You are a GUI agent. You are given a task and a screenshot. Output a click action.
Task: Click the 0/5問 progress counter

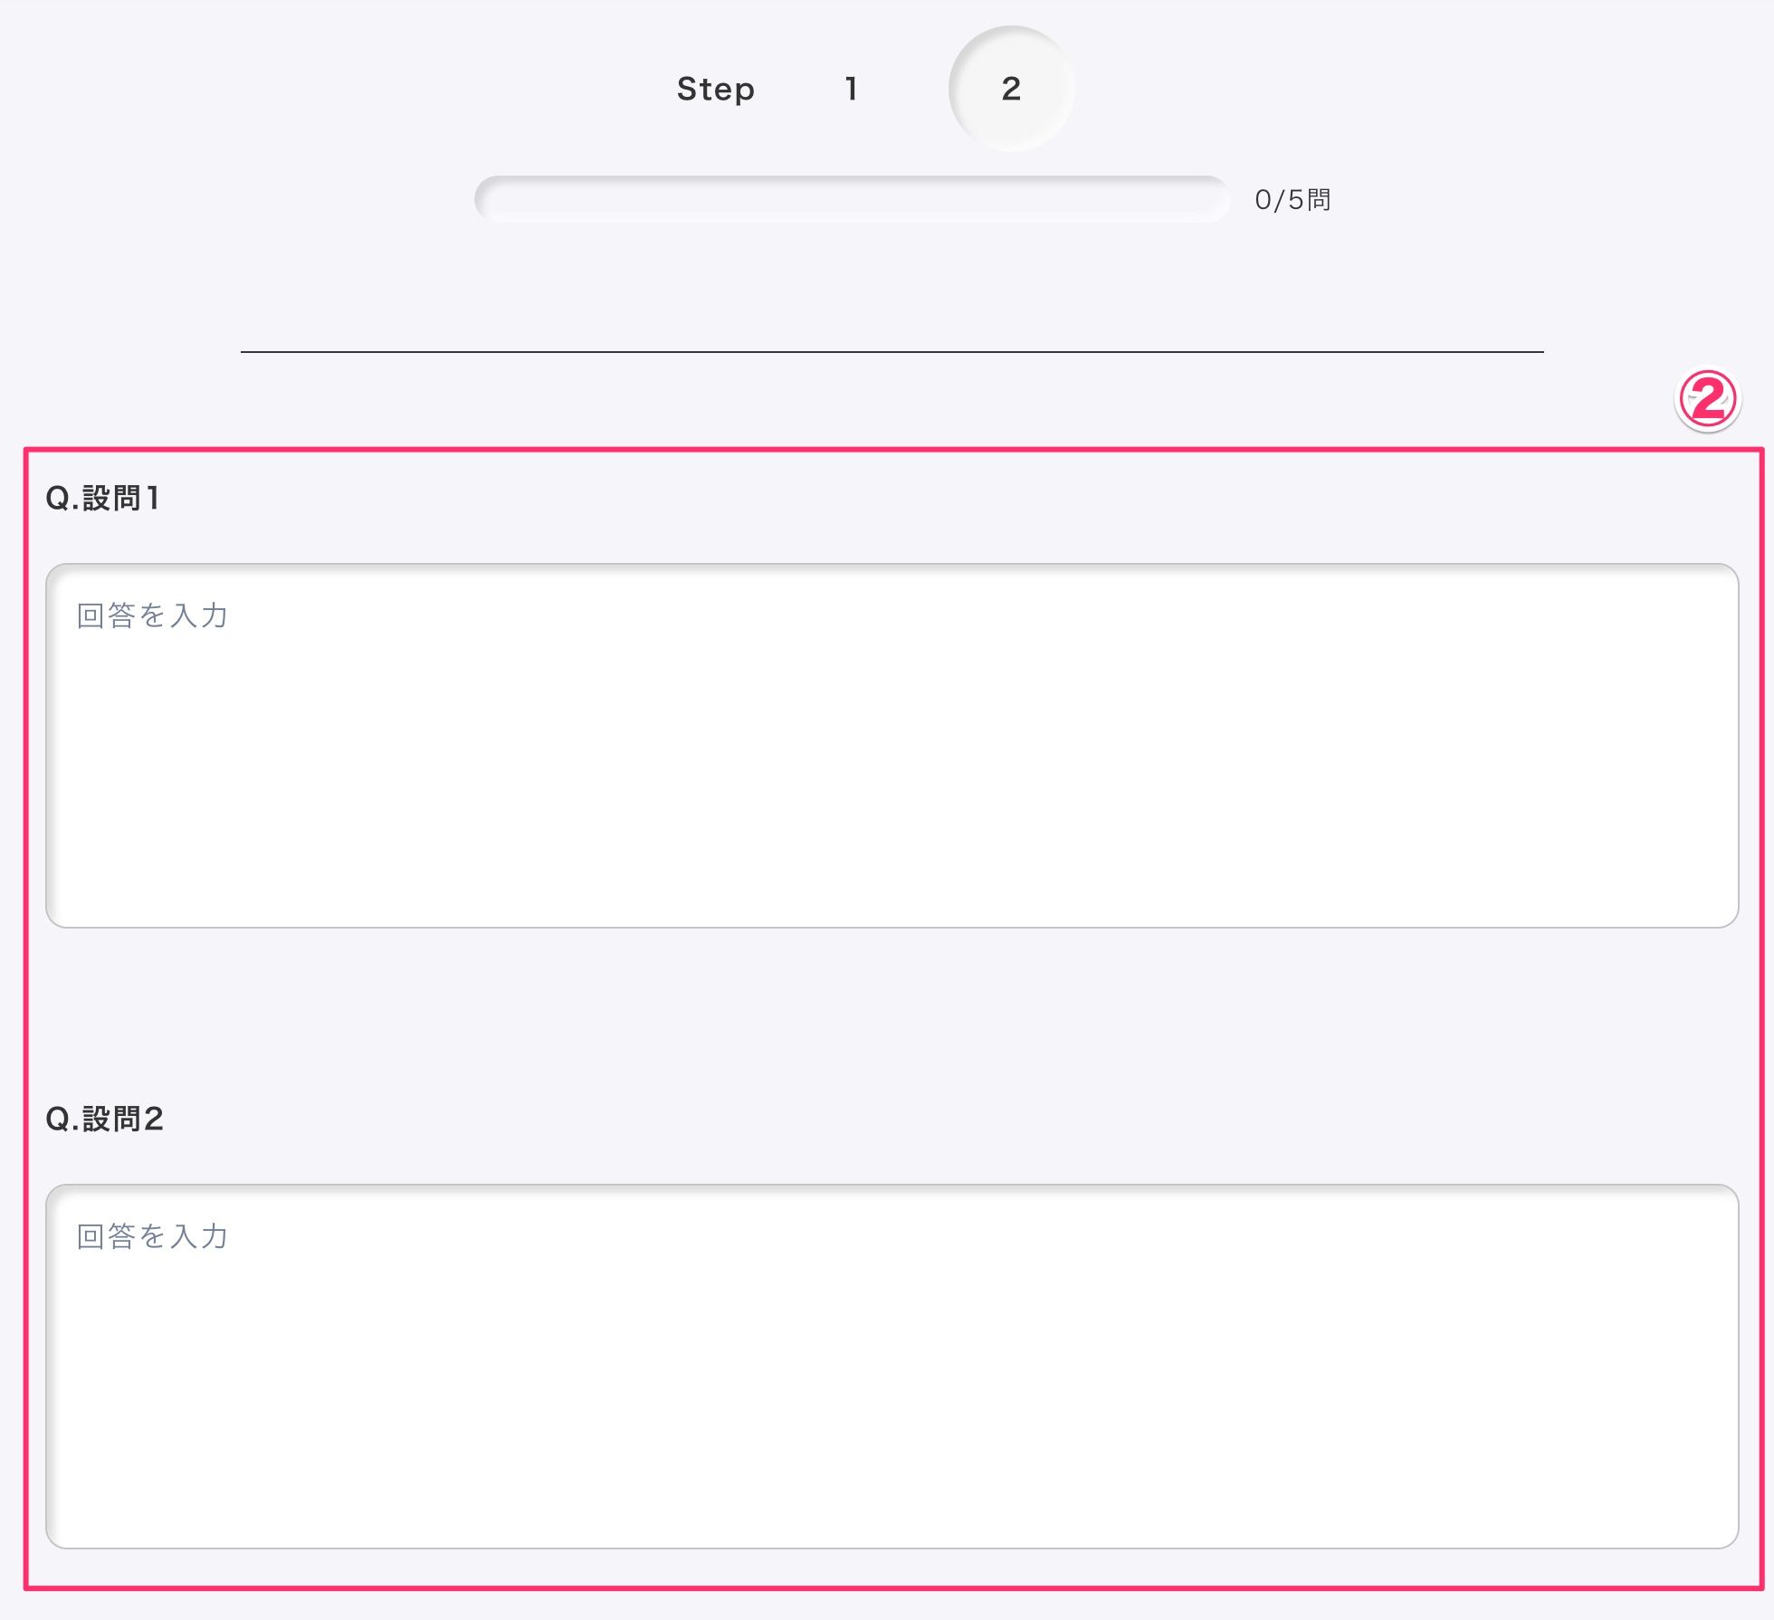(x=1292, y=200)
